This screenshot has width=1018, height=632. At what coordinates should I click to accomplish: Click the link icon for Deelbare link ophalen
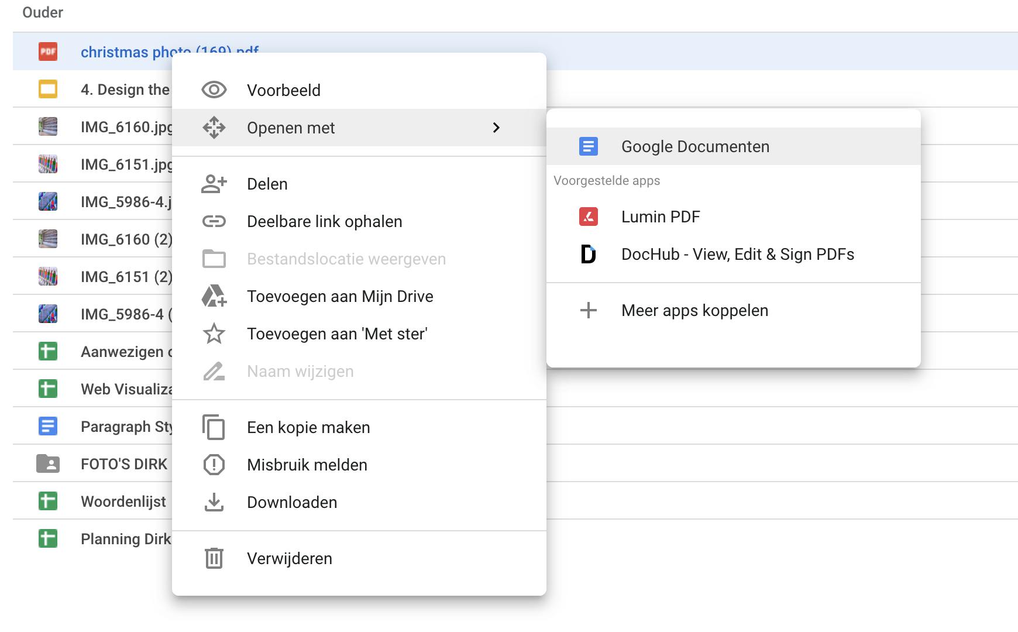tap(214, 221)
